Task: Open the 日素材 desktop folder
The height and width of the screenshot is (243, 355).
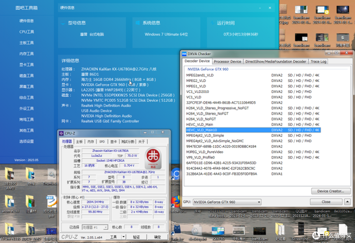Action: tap(31, 204)
